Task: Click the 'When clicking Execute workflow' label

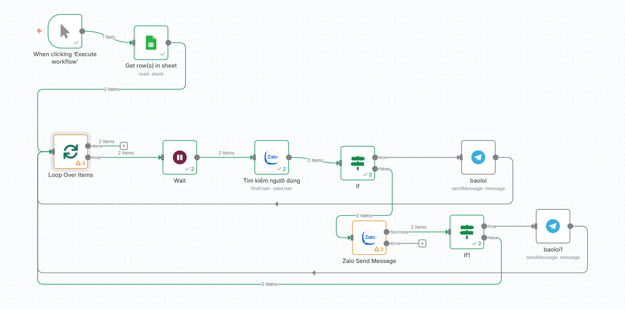Action: click(65, 58)
